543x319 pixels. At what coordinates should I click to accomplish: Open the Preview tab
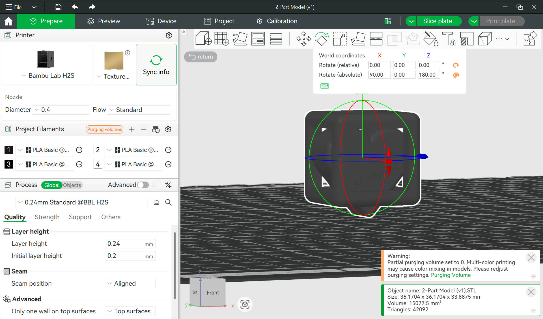point(104,21)
